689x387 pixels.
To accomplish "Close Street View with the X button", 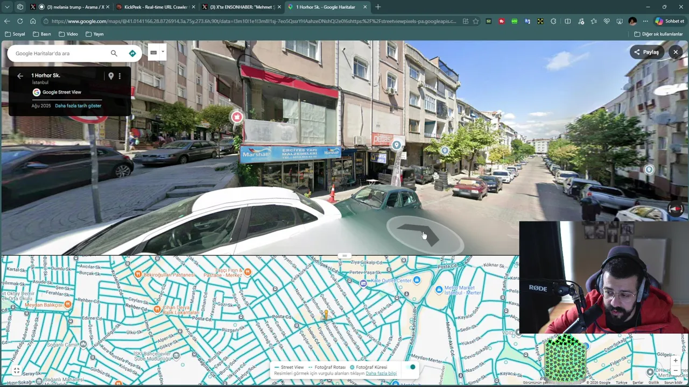I will point(676,52).
